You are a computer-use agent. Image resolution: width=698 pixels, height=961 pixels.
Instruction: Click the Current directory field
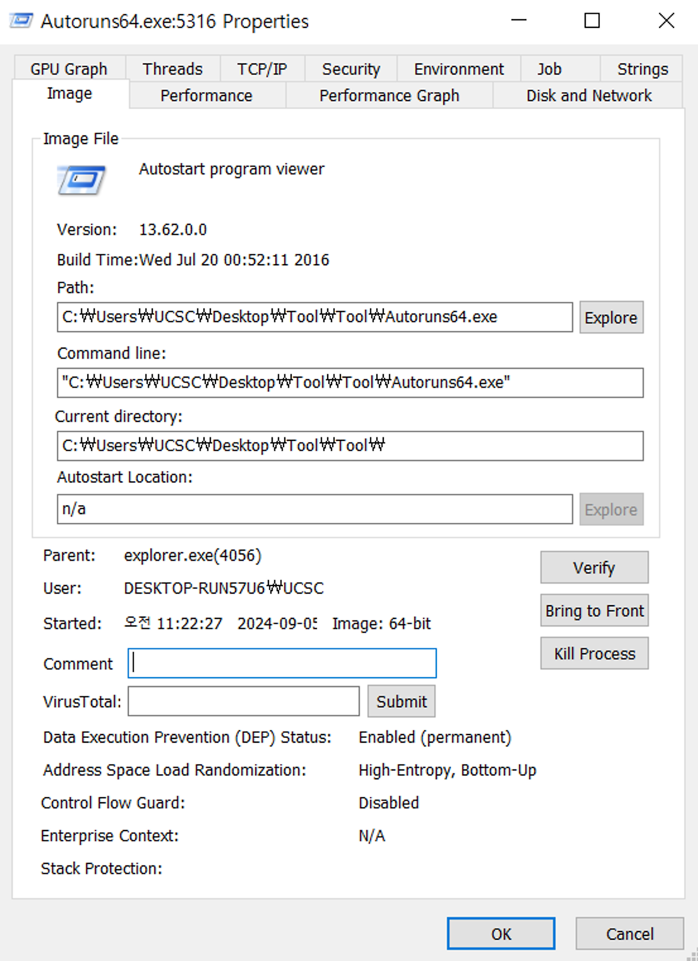350,446
